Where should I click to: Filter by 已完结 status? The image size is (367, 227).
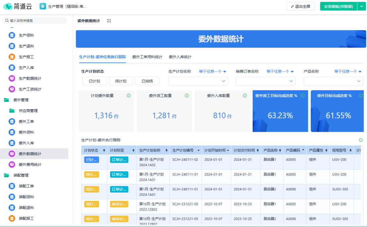coord(147,81)
